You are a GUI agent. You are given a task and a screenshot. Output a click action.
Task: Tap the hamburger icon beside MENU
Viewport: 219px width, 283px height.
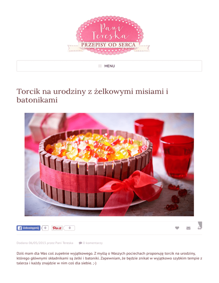click(100, 66)
